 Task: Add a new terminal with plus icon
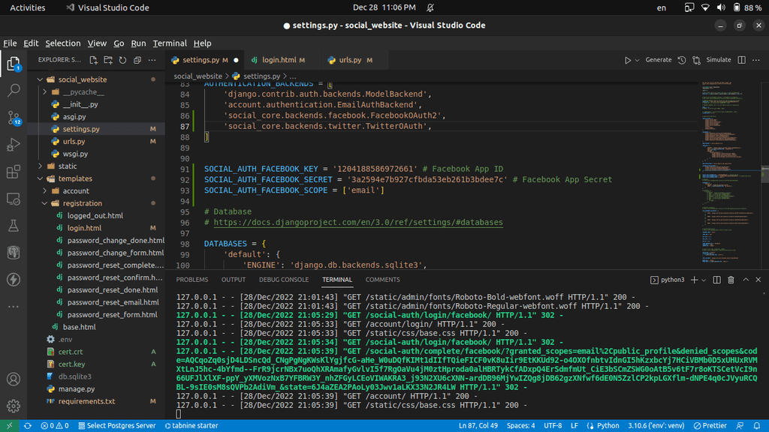point(694,280)
